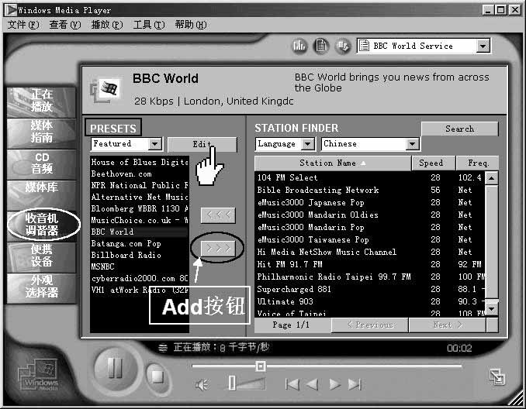Switch to compact mode icon

(497, 377)
